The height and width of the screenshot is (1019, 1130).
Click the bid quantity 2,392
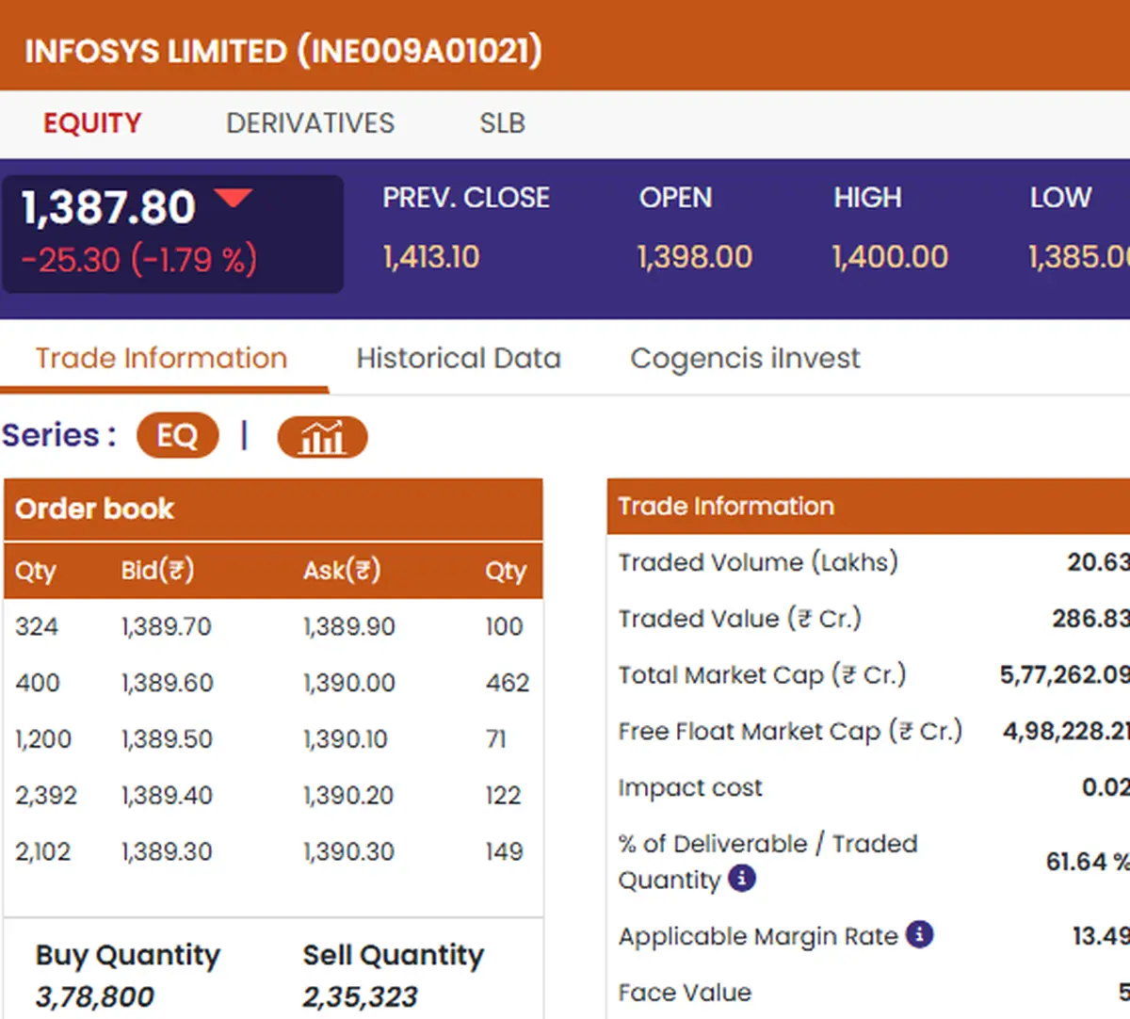click(x=46, y=796)
